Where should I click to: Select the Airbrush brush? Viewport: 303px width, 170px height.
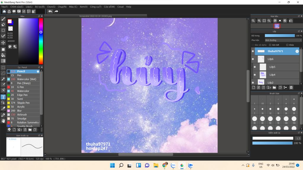(23, 115)
